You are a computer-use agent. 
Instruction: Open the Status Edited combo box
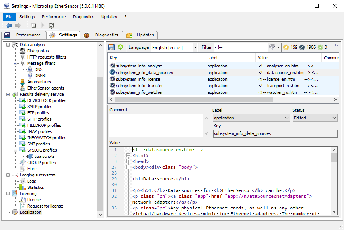pos(315,118)
